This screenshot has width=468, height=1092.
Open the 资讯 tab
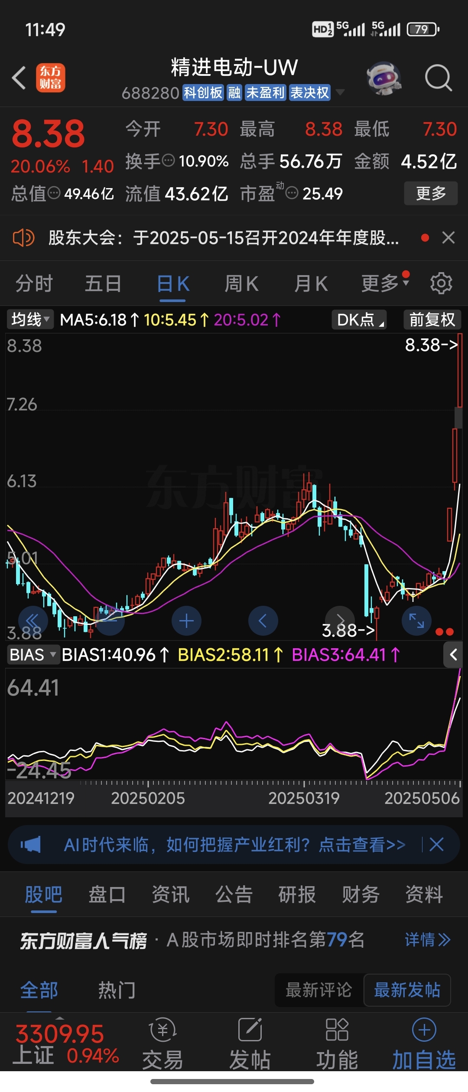click(x=171, y=894)
